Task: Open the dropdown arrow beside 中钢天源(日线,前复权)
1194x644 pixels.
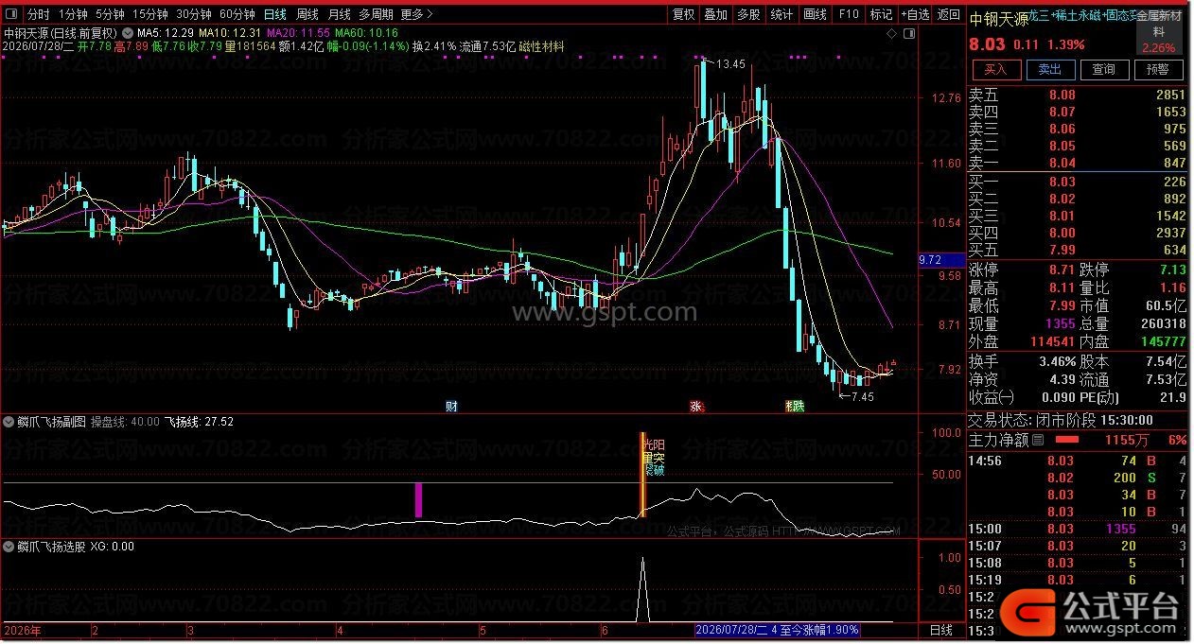Action: [128, 33]
